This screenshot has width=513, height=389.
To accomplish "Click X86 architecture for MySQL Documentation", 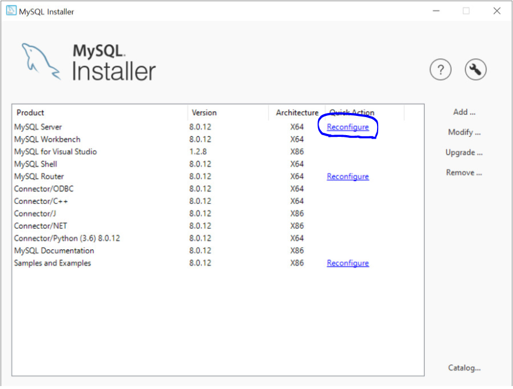I will (x=296, y=251).
